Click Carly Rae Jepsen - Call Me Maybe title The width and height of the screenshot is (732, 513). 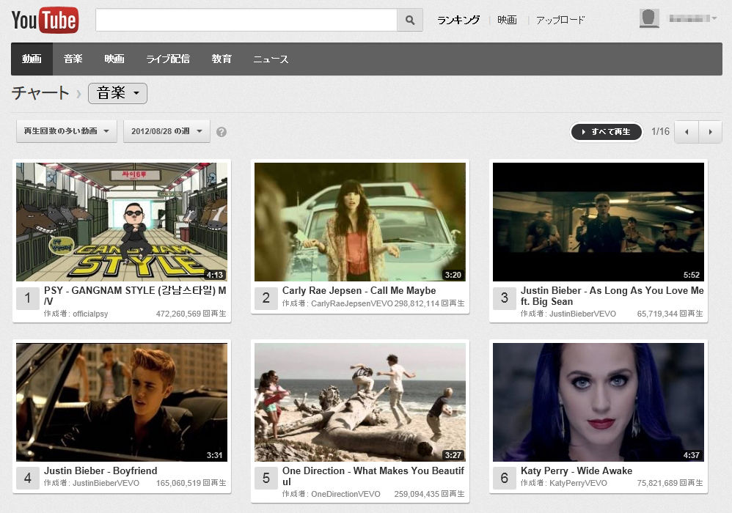[359, 290]
